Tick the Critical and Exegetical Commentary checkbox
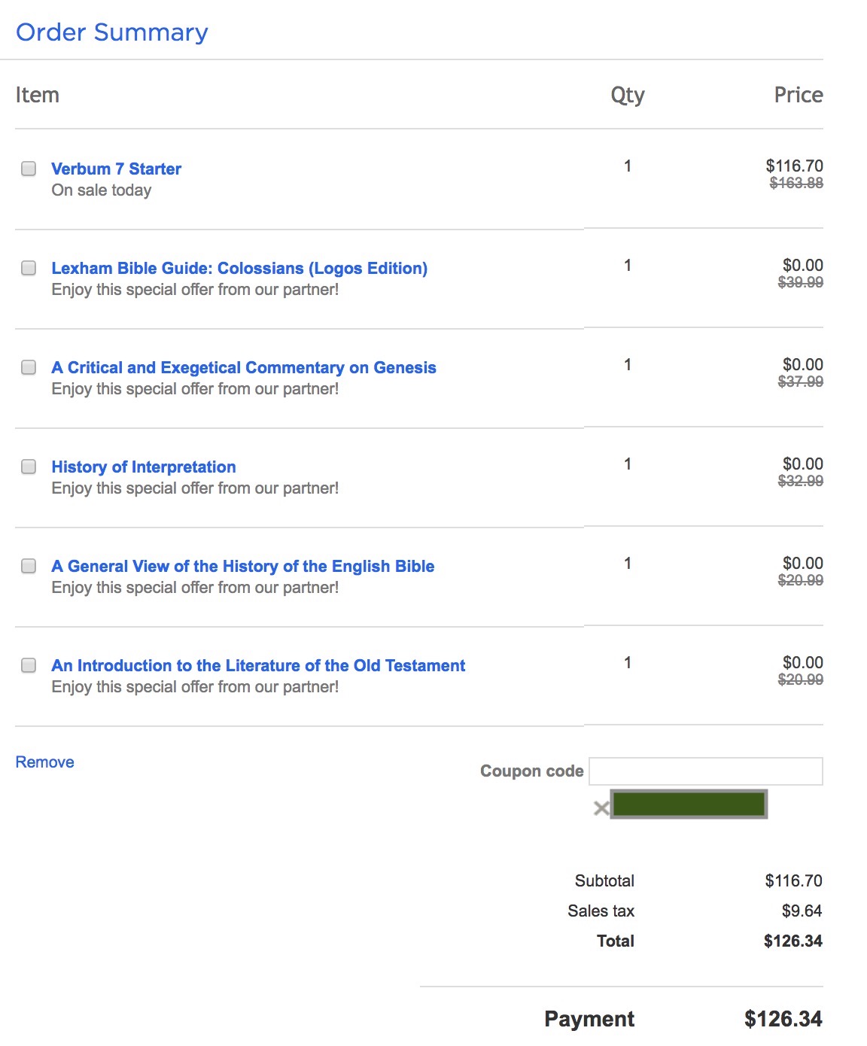Image resolution: width=867 pixels, height=1046 pixels. [x=29, y=367]
